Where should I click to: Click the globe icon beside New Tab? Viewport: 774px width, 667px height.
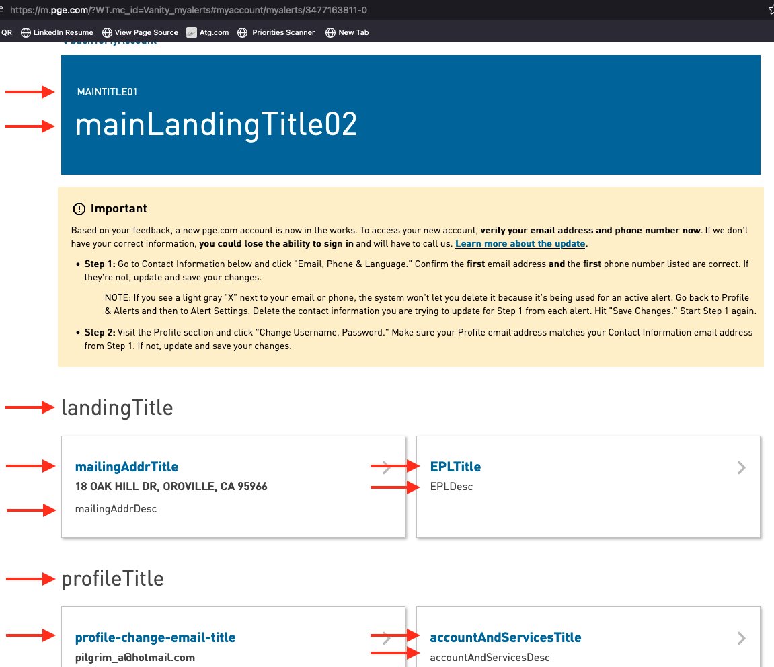click(330, 32)
